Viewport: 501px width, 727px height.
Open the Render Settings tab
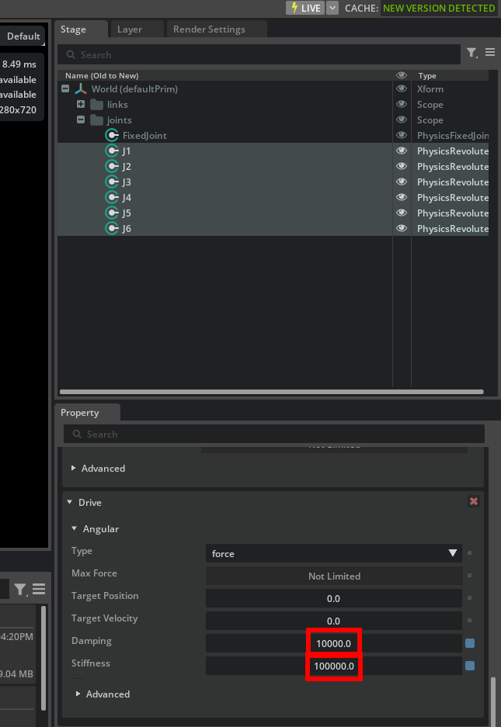[x=209, y=29]
